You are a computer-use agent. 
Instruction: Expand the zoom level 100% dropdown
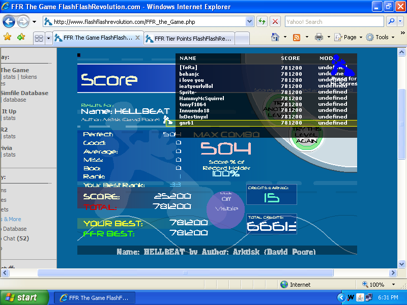click(393, 285)
